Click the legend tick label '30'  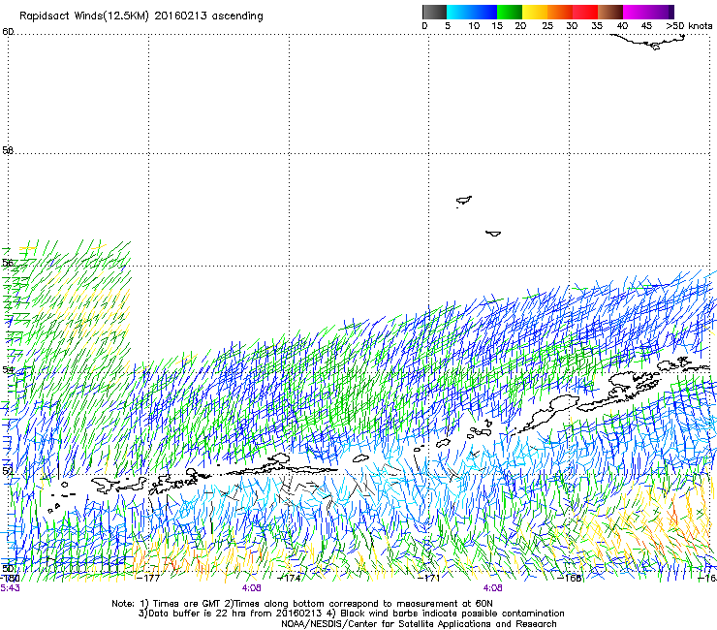[572, 25]
